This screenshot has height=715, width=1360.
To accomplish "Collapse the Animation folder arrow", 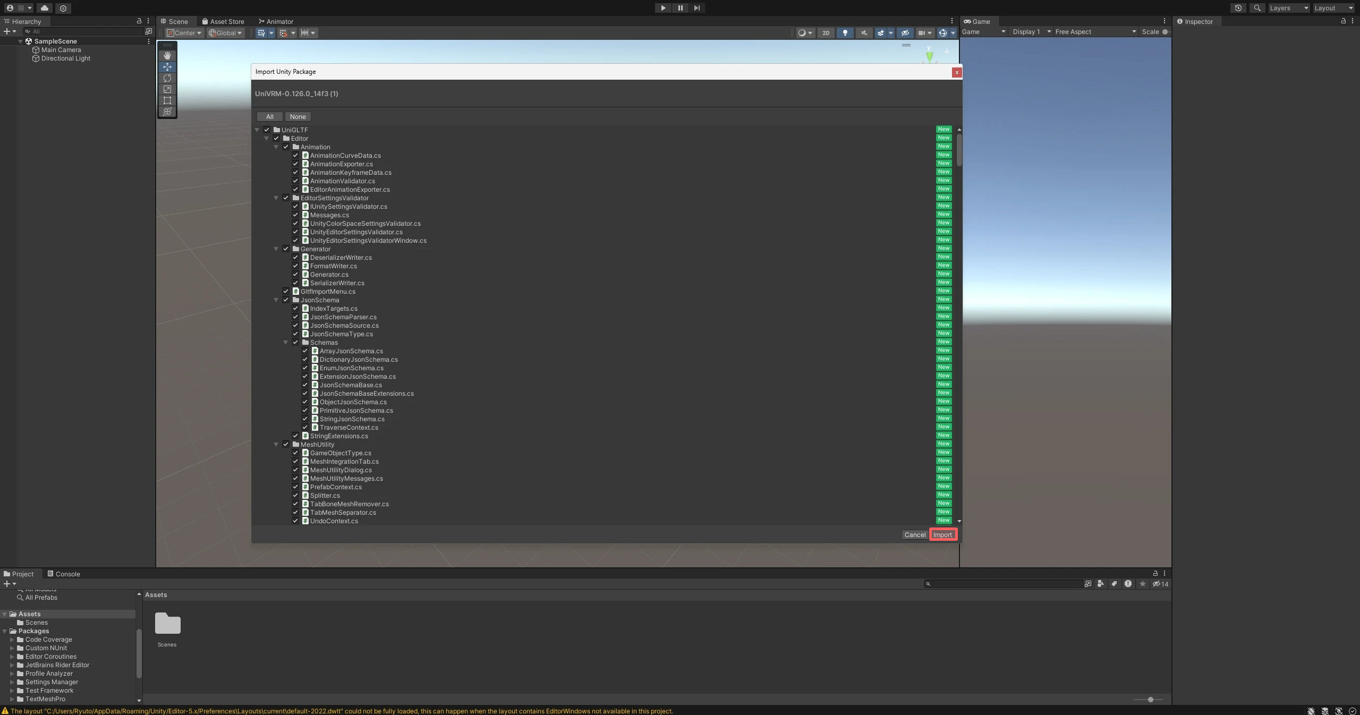I will click(276, 147).
